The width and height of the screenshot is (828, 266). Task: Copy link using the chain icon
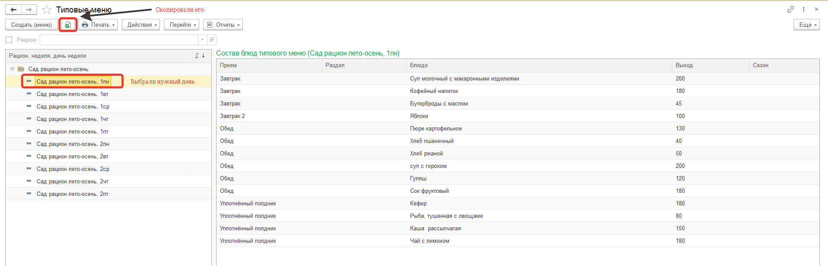[x=790, y=9]
